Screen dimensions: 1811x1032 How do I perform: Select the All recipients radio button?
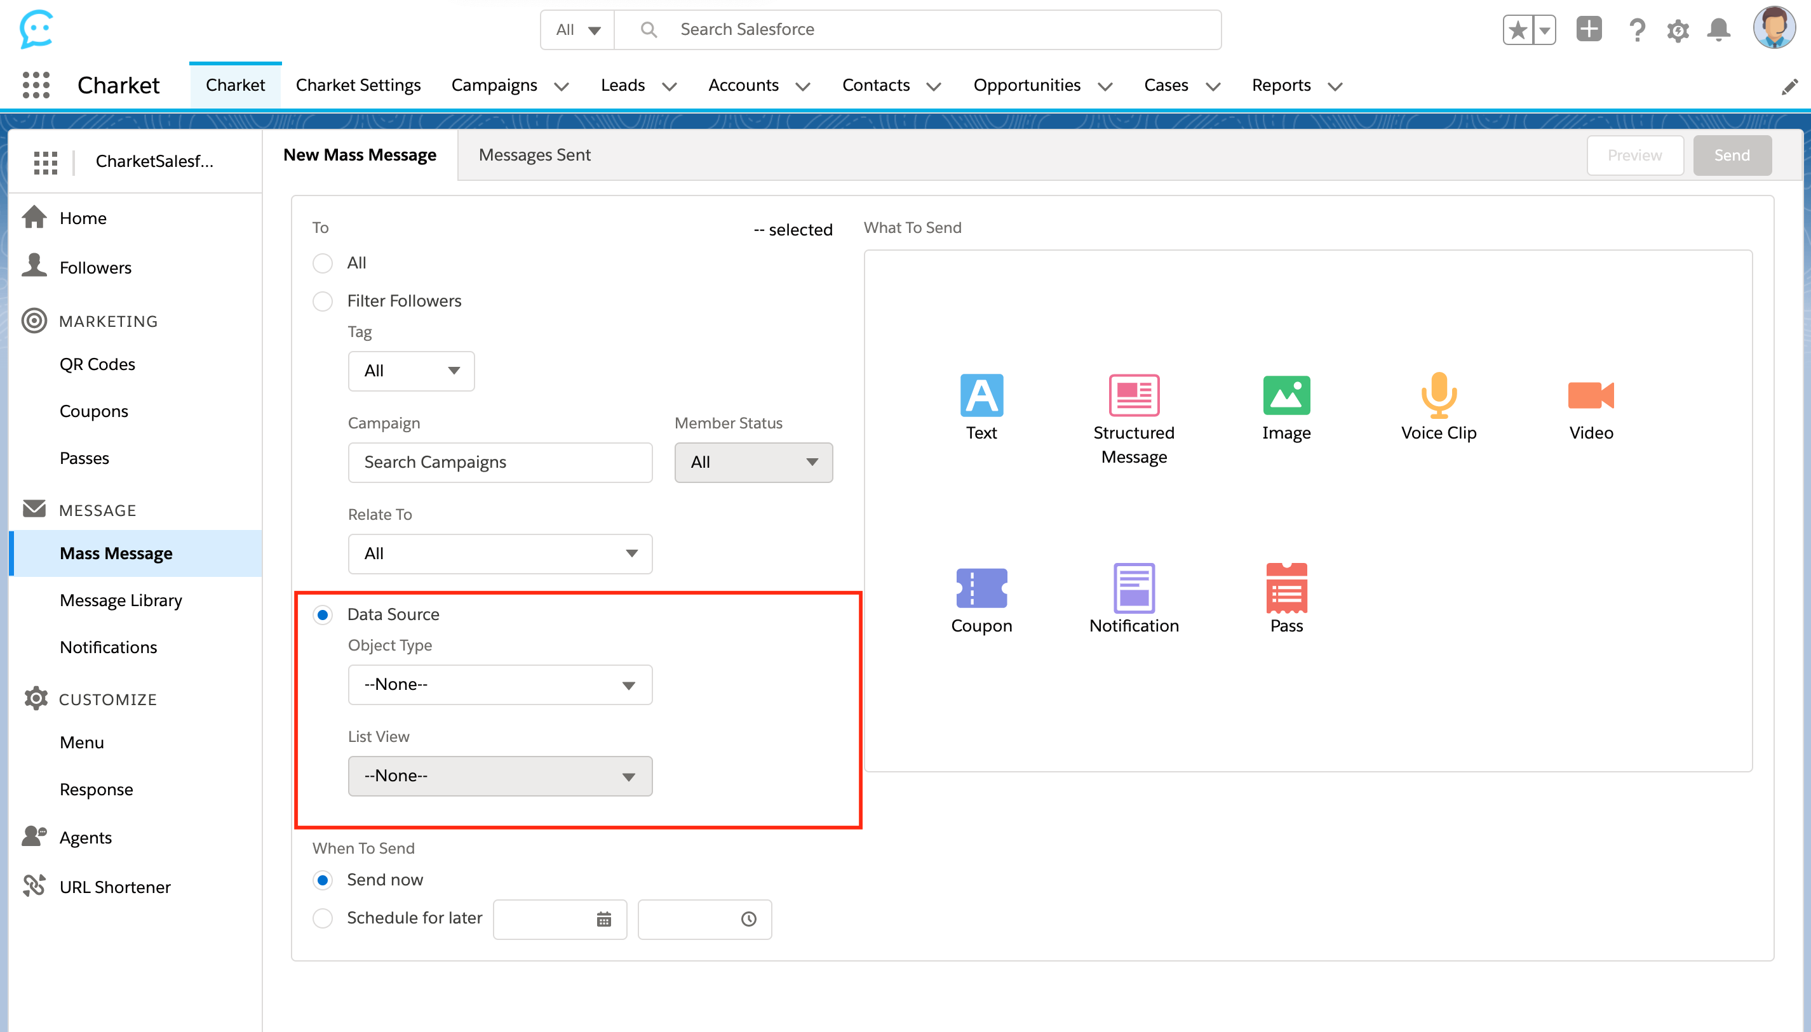pyautogui.click(x=323, y=263)
